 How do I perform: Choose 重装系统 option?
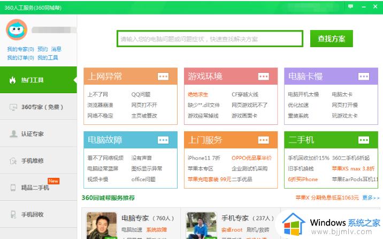click(x=298, y=116)
